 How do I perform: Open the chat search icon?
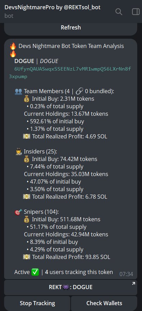[119, 12]
